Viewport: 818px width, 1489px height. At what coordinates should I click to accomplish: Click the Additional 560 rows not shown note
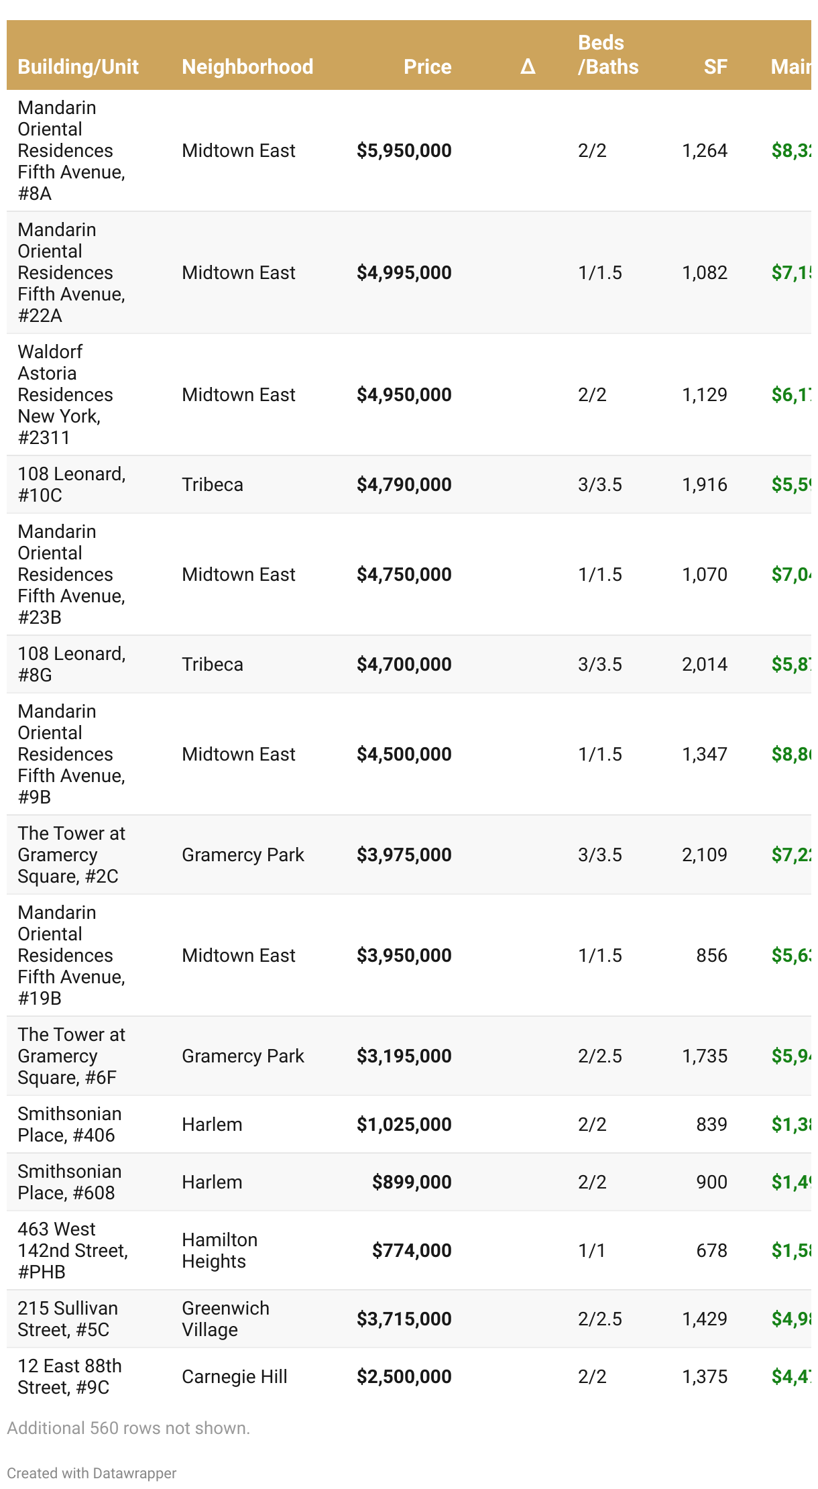pyautogui.click(x=128, y=1428)
